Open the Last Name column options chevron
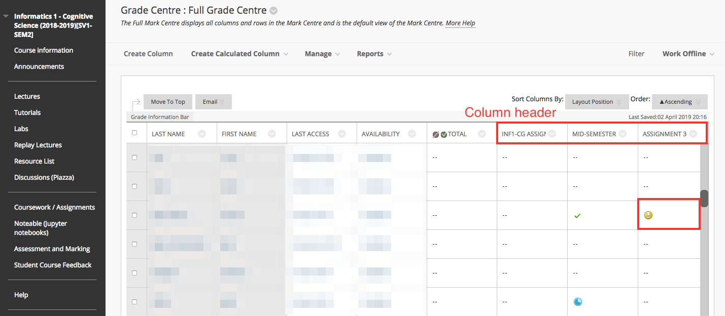 (x=202, y=134)
